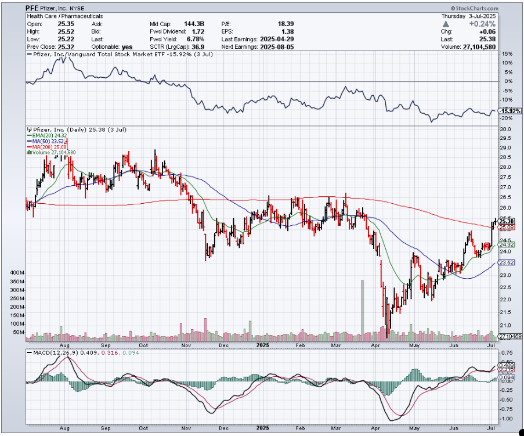
Task: Click the Optionable value "yes"
Action: (127, 47)
